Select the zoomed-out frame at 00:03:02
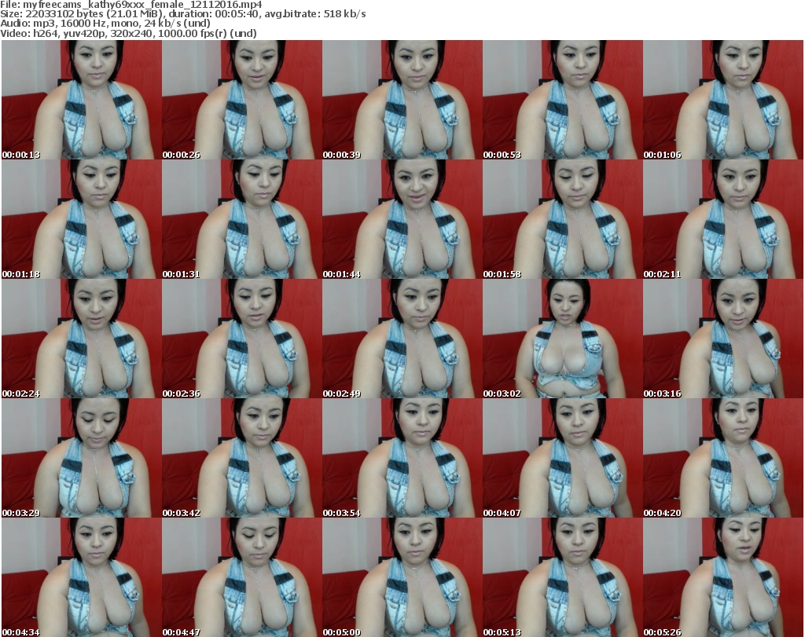805x637 pixels. pyautogui.click(x=562, y=339)
